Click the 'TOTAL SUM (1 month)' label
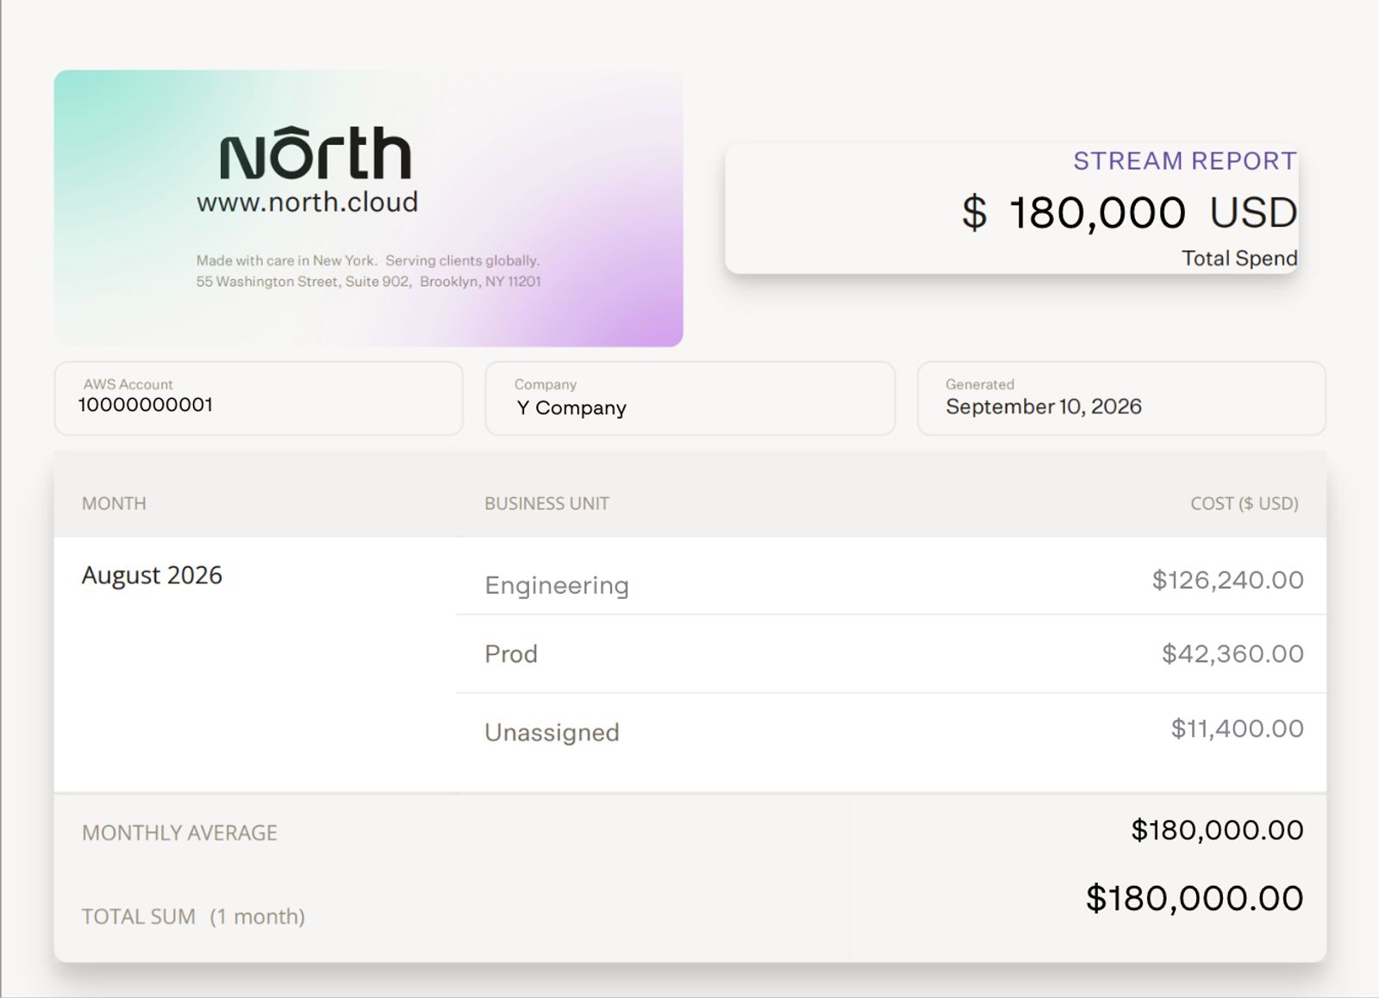This screenshot has height=998, width=1379. click(193, 916)
